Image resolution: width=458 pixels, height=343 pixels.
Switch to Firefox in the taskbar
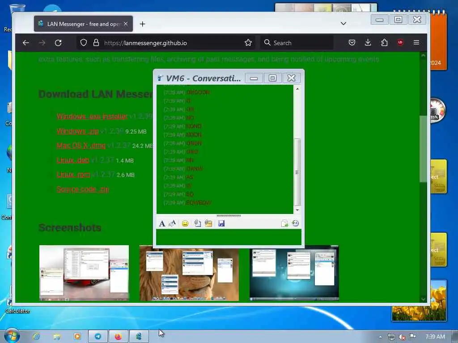(x=118, y=337)
